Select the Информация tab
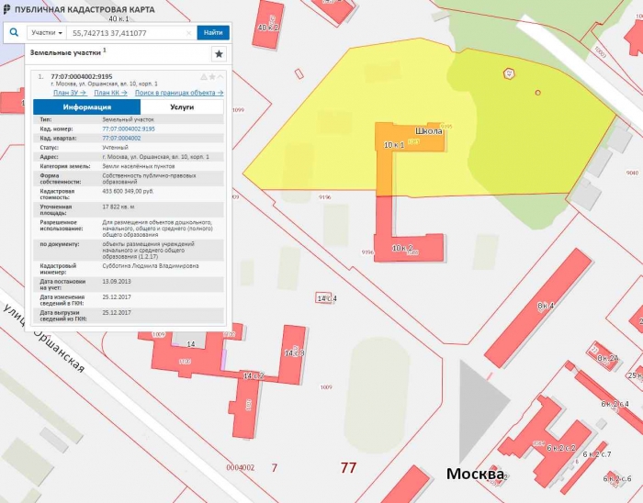643x503 pixels. [x=86, y=107]
